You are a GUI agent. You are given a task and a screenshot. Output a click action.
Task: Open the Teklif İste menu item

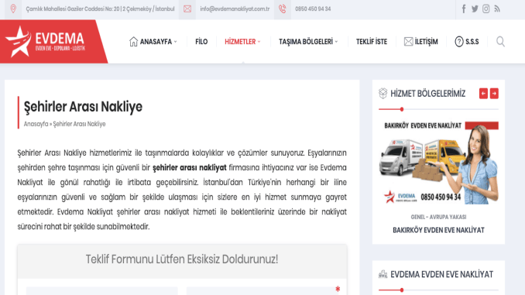[x=372, y=42]
